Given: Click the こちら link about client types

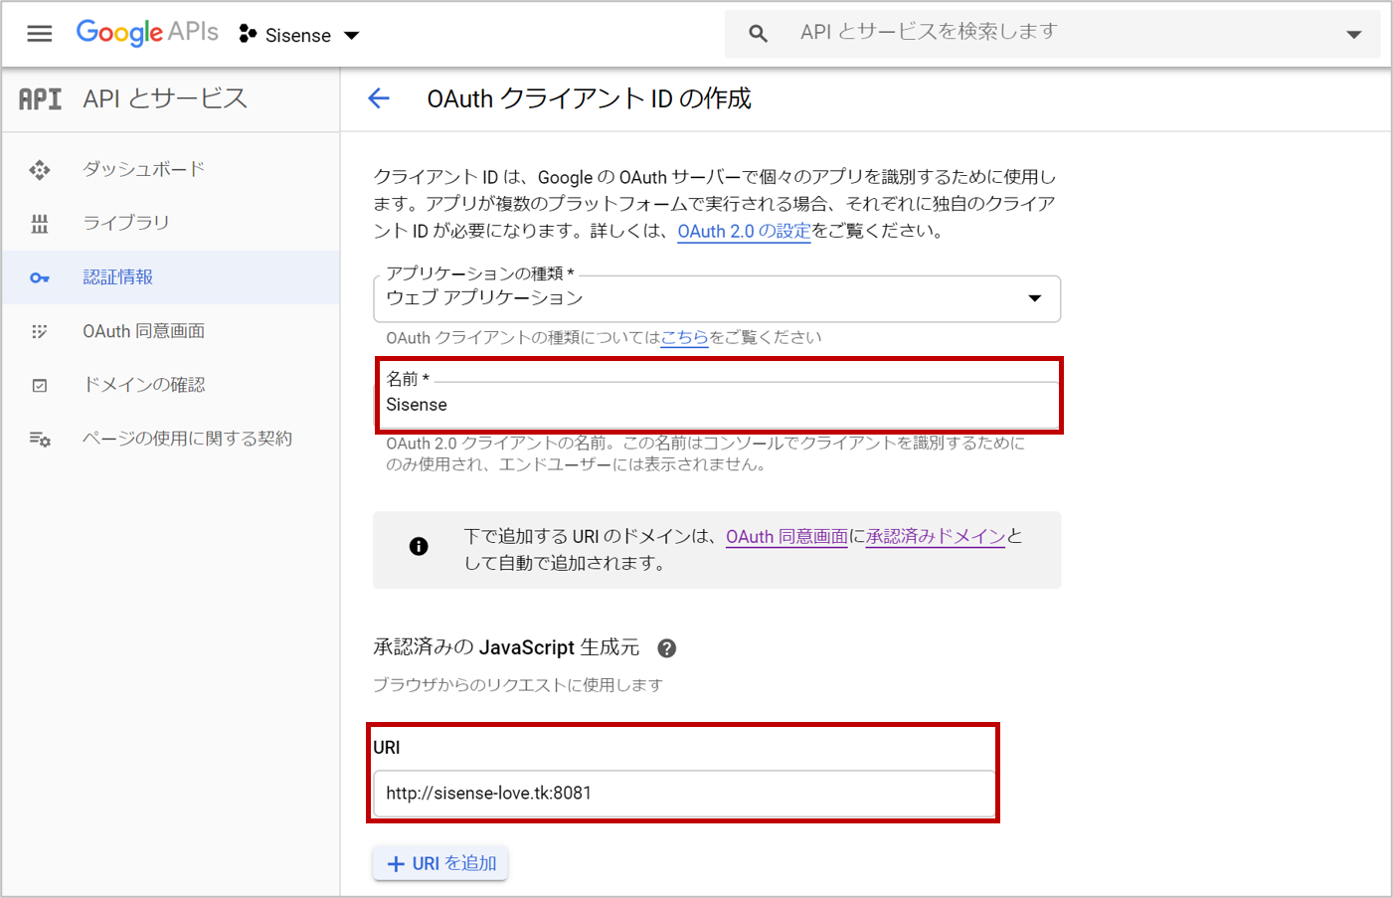Looking at the screenshot, I should coord(684,337).
